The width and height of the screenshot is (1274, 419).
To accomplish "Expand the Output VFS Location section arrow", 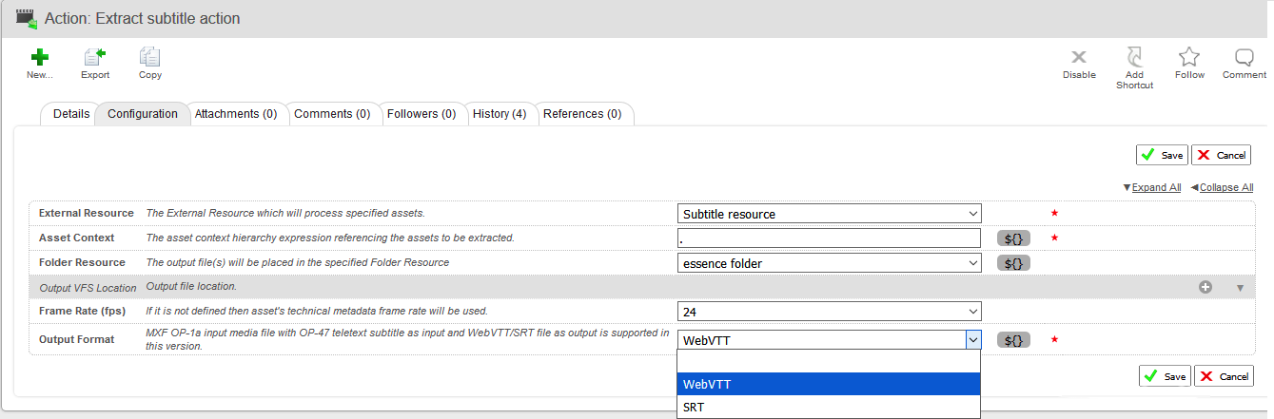I will tap(1239, 288).
